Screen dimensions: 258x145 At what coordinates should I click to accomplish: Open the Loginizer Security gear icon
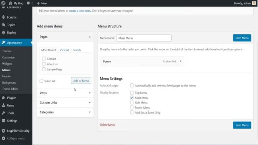[4, 130]
